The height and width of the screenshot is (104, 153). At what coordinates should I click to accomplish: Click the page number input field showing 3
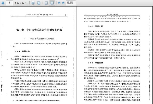click(x=9, y=3)
